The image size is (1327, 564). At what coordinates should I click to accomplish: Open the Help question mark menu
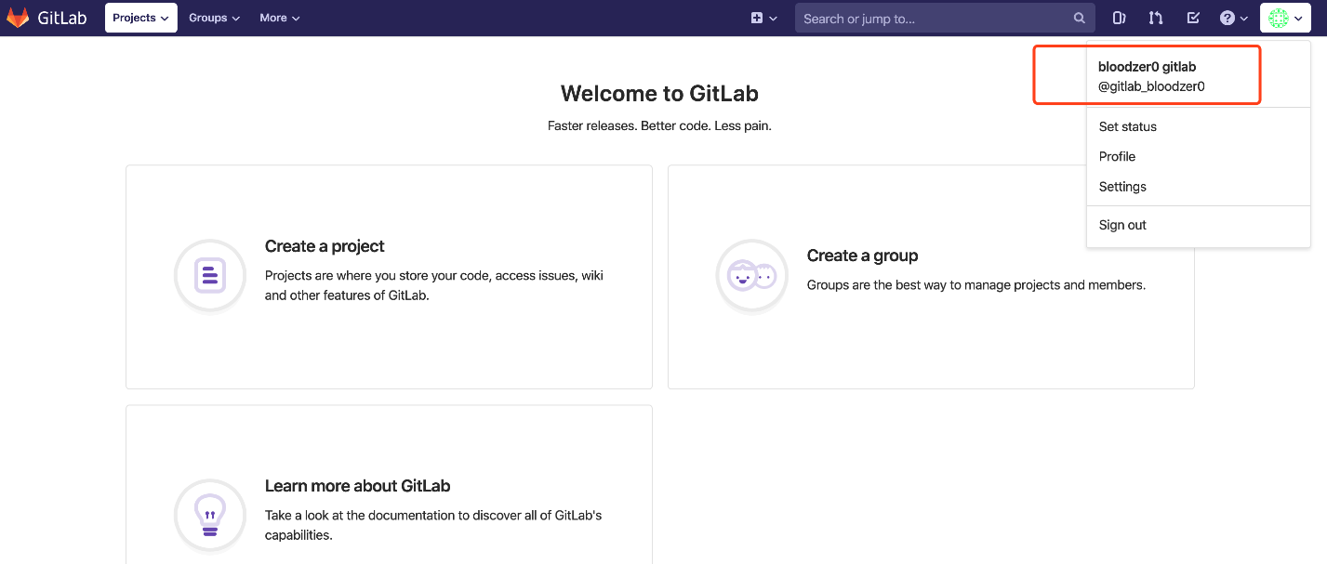coord(1233,18)
